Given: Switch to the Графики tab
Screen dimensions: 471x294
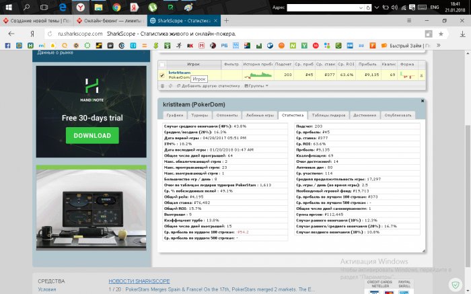Looking at the screenshot, I should point(175,115).
